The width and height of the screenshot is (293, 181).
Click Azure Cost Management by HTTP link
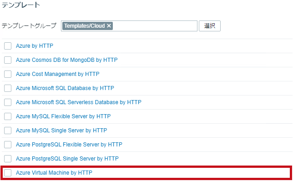pos(57,74)
